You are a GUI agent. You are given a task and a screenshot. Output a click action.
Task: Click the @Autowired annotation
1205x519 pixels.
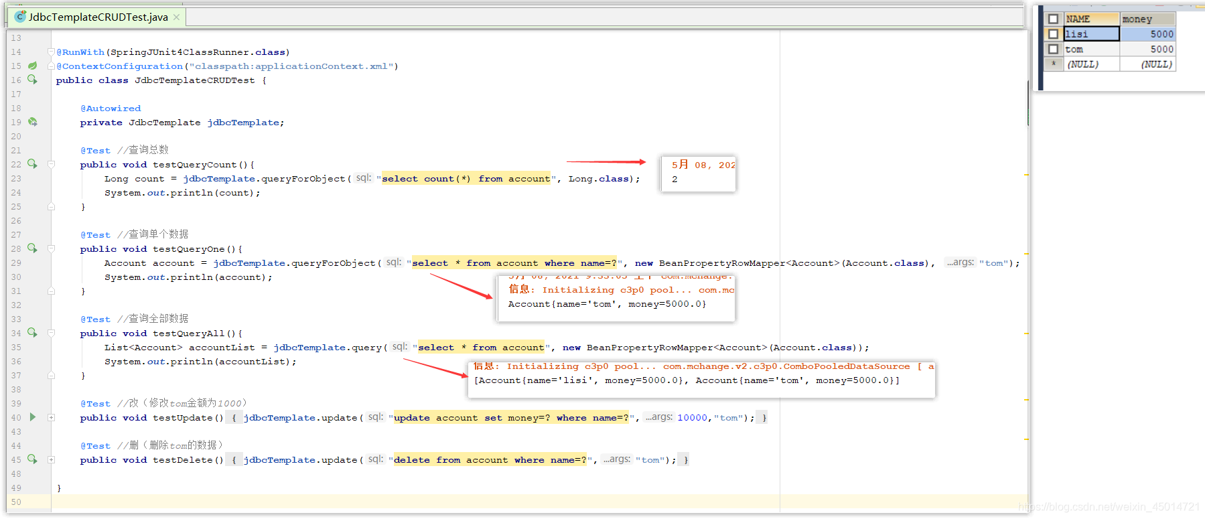(111, 108)
